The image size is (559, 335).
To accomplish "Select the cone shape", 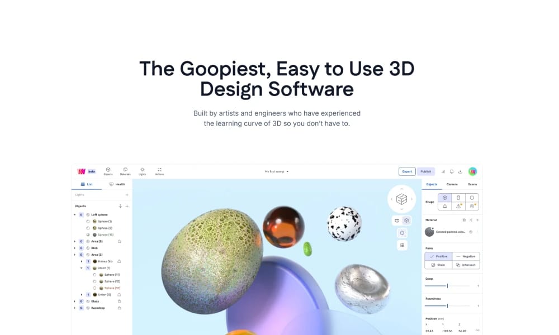I will 444,206.
